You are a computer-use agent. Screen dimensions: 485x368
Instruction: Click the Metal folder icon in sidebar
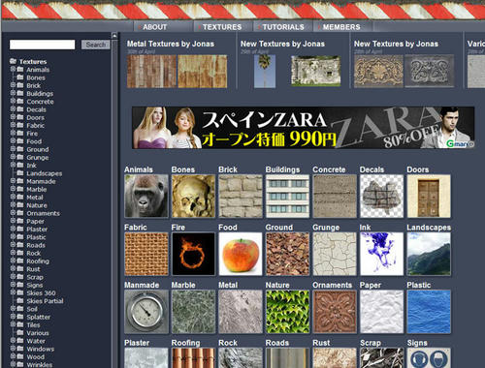(x=20, y=197)
